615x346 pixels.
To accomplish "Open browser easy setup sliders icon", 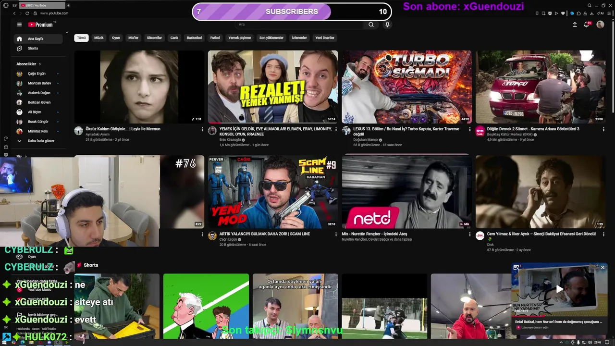I will (609, 13).
